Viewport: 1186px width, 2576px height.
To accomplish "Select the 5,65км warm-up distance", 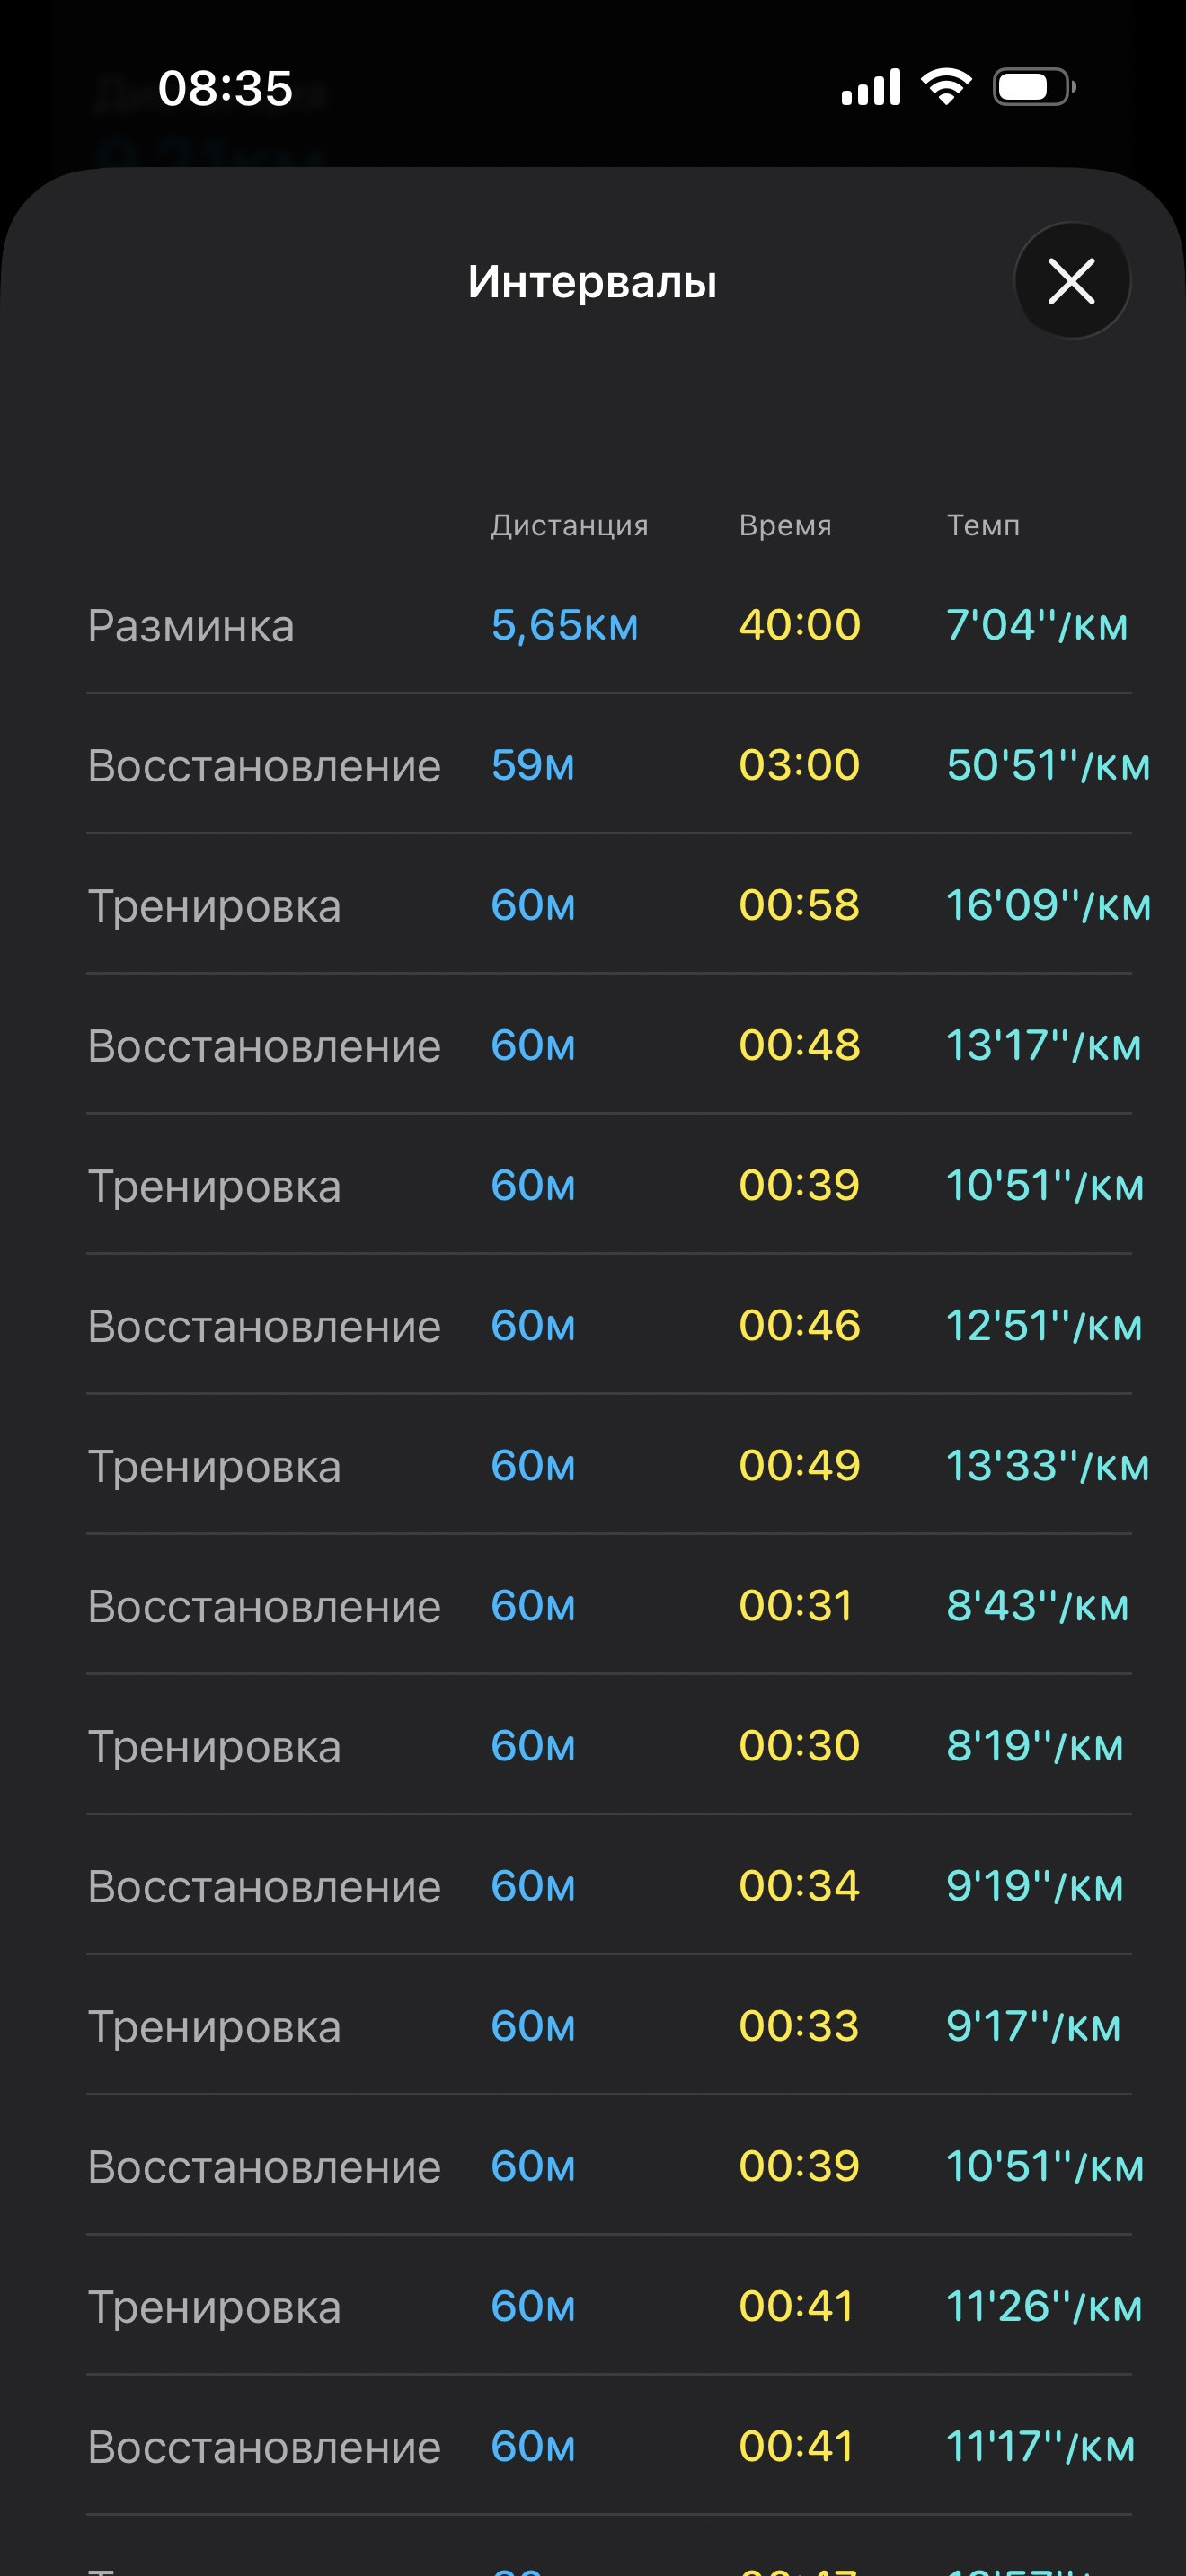I will click(564, 625).
